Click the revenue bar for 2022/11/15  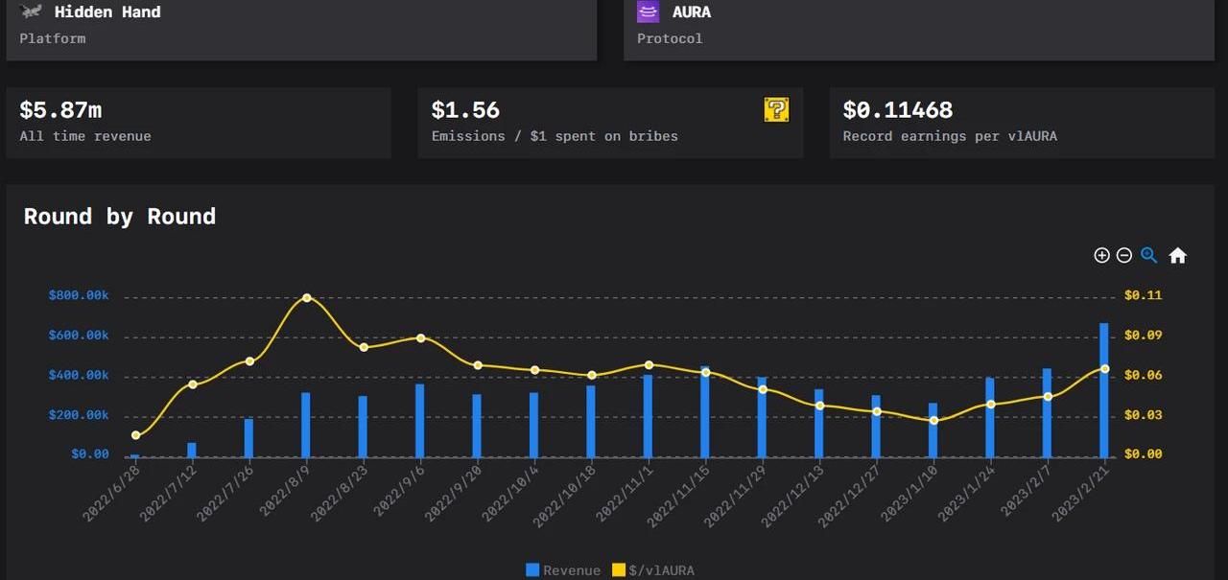pyautogui.click(x=705, y=414)
